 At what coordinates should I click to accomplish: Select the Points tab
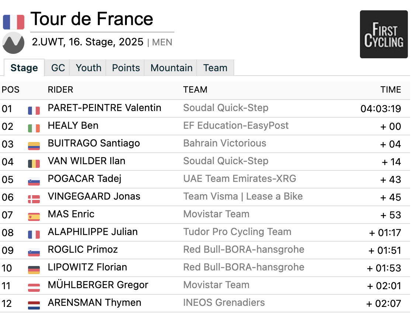click(x=126, y=68)
